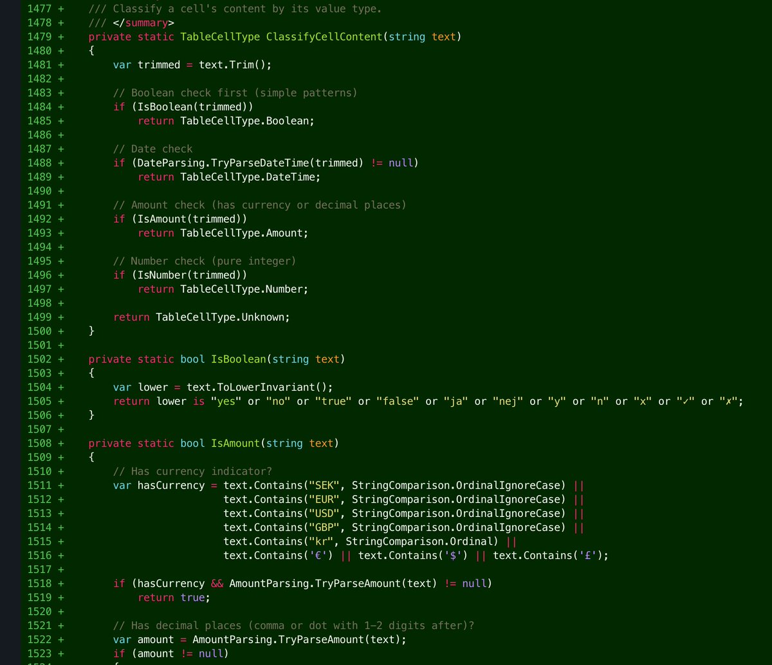Click line number 1508
Viewport: 772px width, 665px height.
pyautogui.click(x=39, y=444)
